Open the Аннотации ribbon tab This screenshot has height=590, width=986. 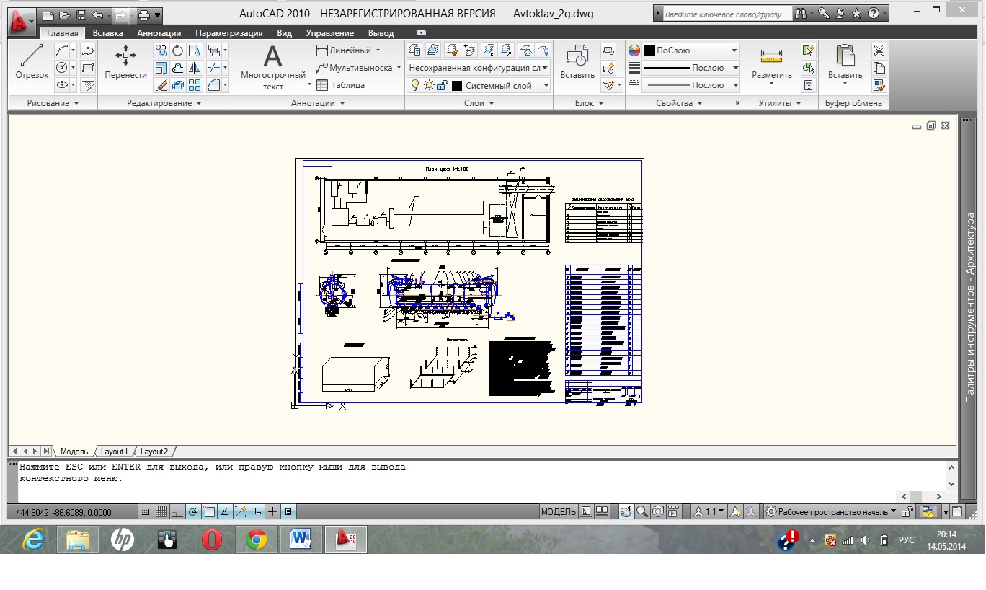159,33
